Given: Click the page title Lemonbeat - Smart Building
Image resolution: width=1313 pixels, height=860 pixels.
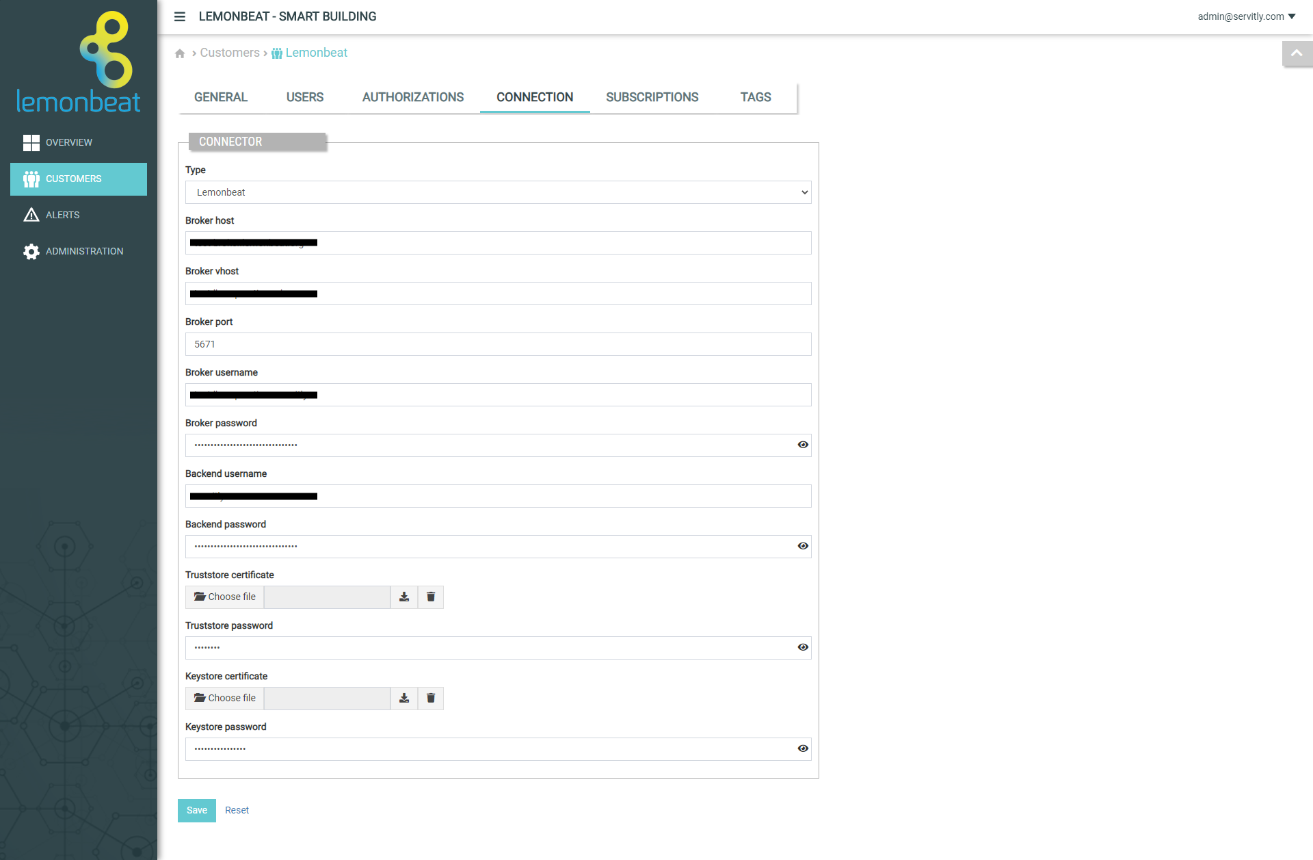Looking at the screenshot, I should (287, 16).
